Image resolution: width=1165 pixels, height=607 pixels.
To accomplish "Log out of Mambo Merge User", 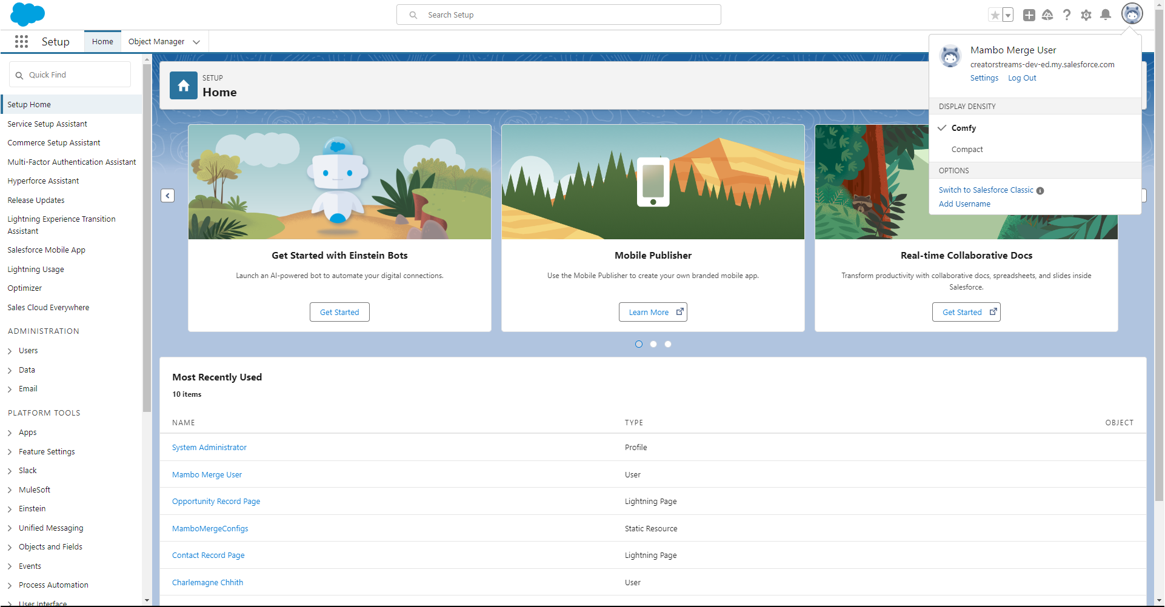I will pos(1021,78).
